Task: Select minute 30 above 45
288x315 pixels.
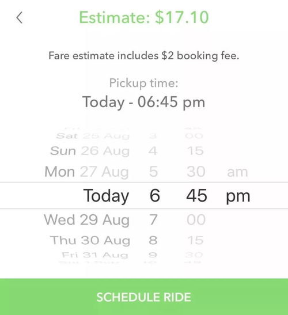Action: (196, 172)
